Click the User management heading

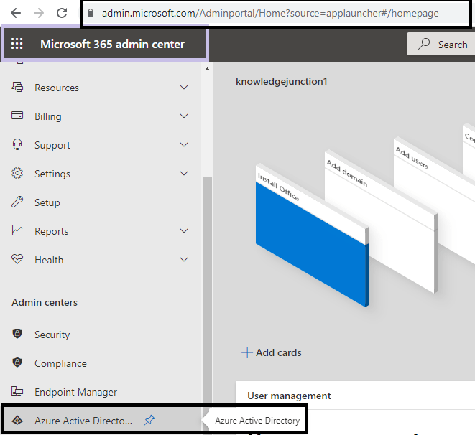point(289,396)
